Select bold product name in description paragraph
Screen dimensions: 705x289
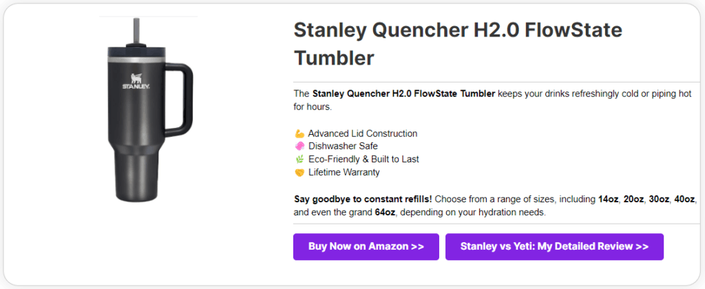click(x=403, y=94)
